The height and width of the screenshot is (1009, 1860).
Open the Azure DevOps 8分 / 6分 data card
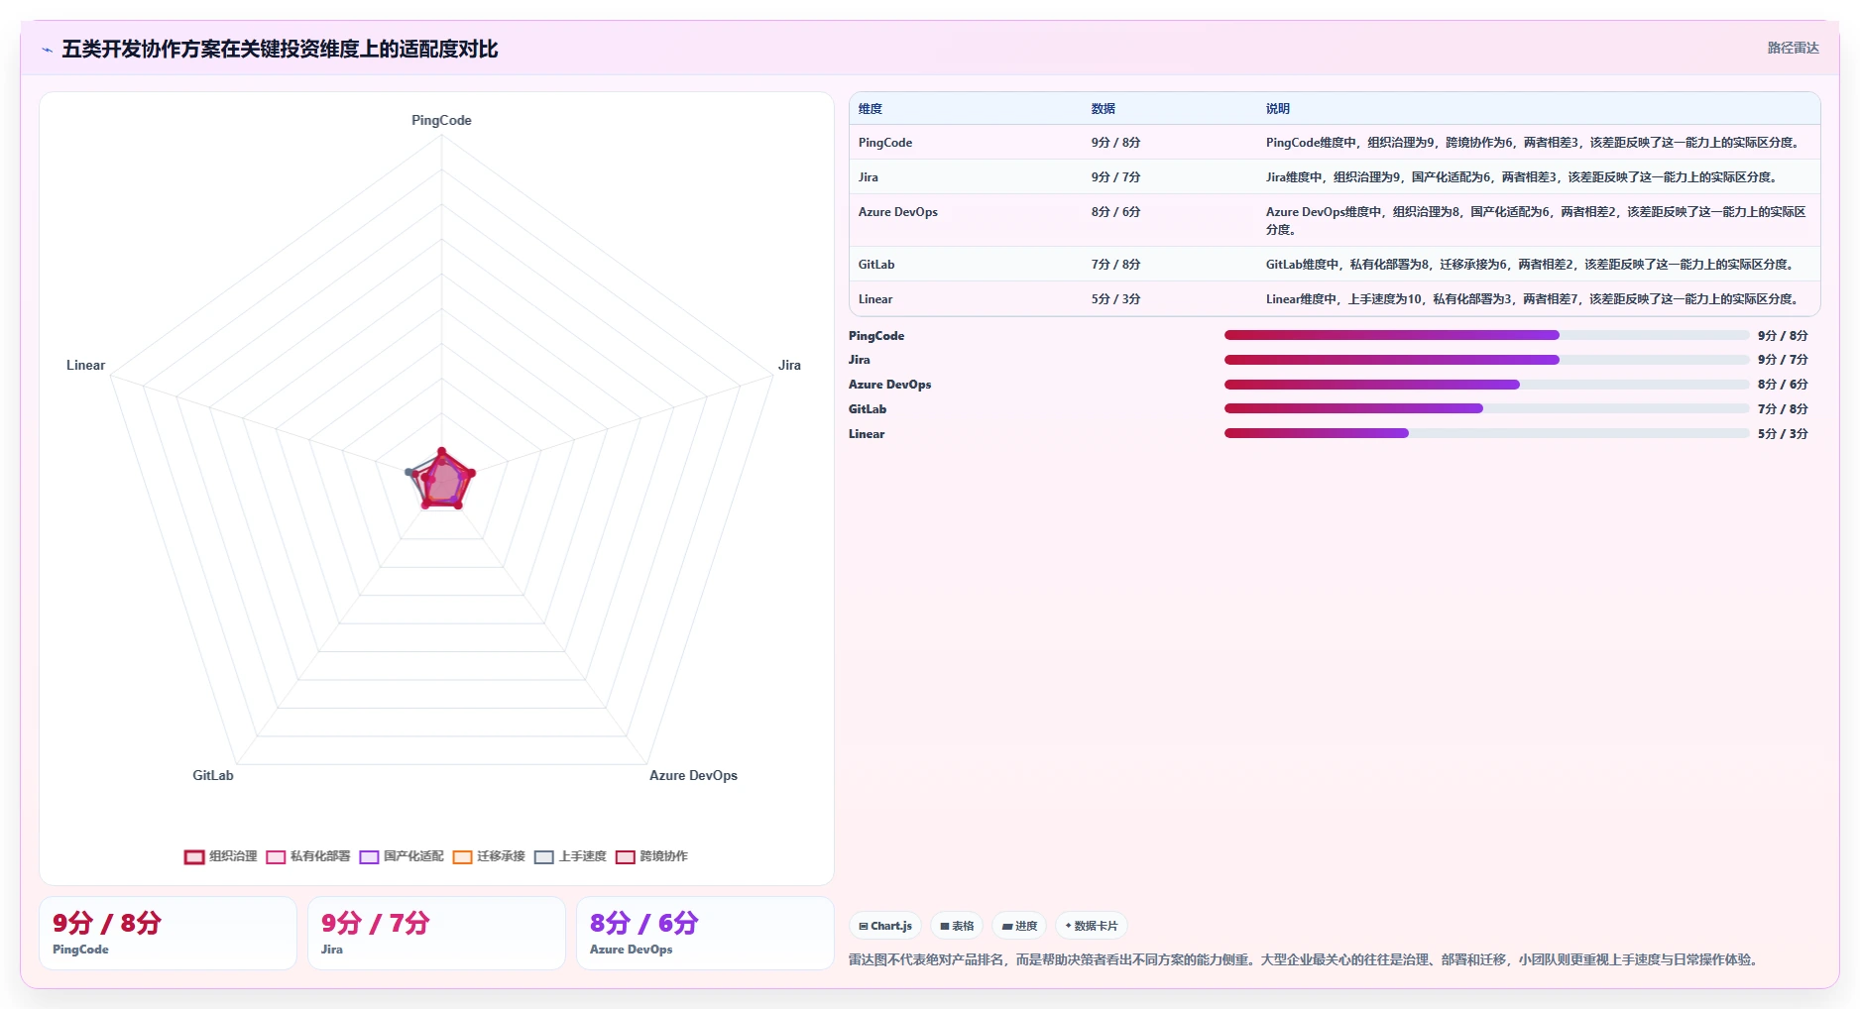pos(705,934)
